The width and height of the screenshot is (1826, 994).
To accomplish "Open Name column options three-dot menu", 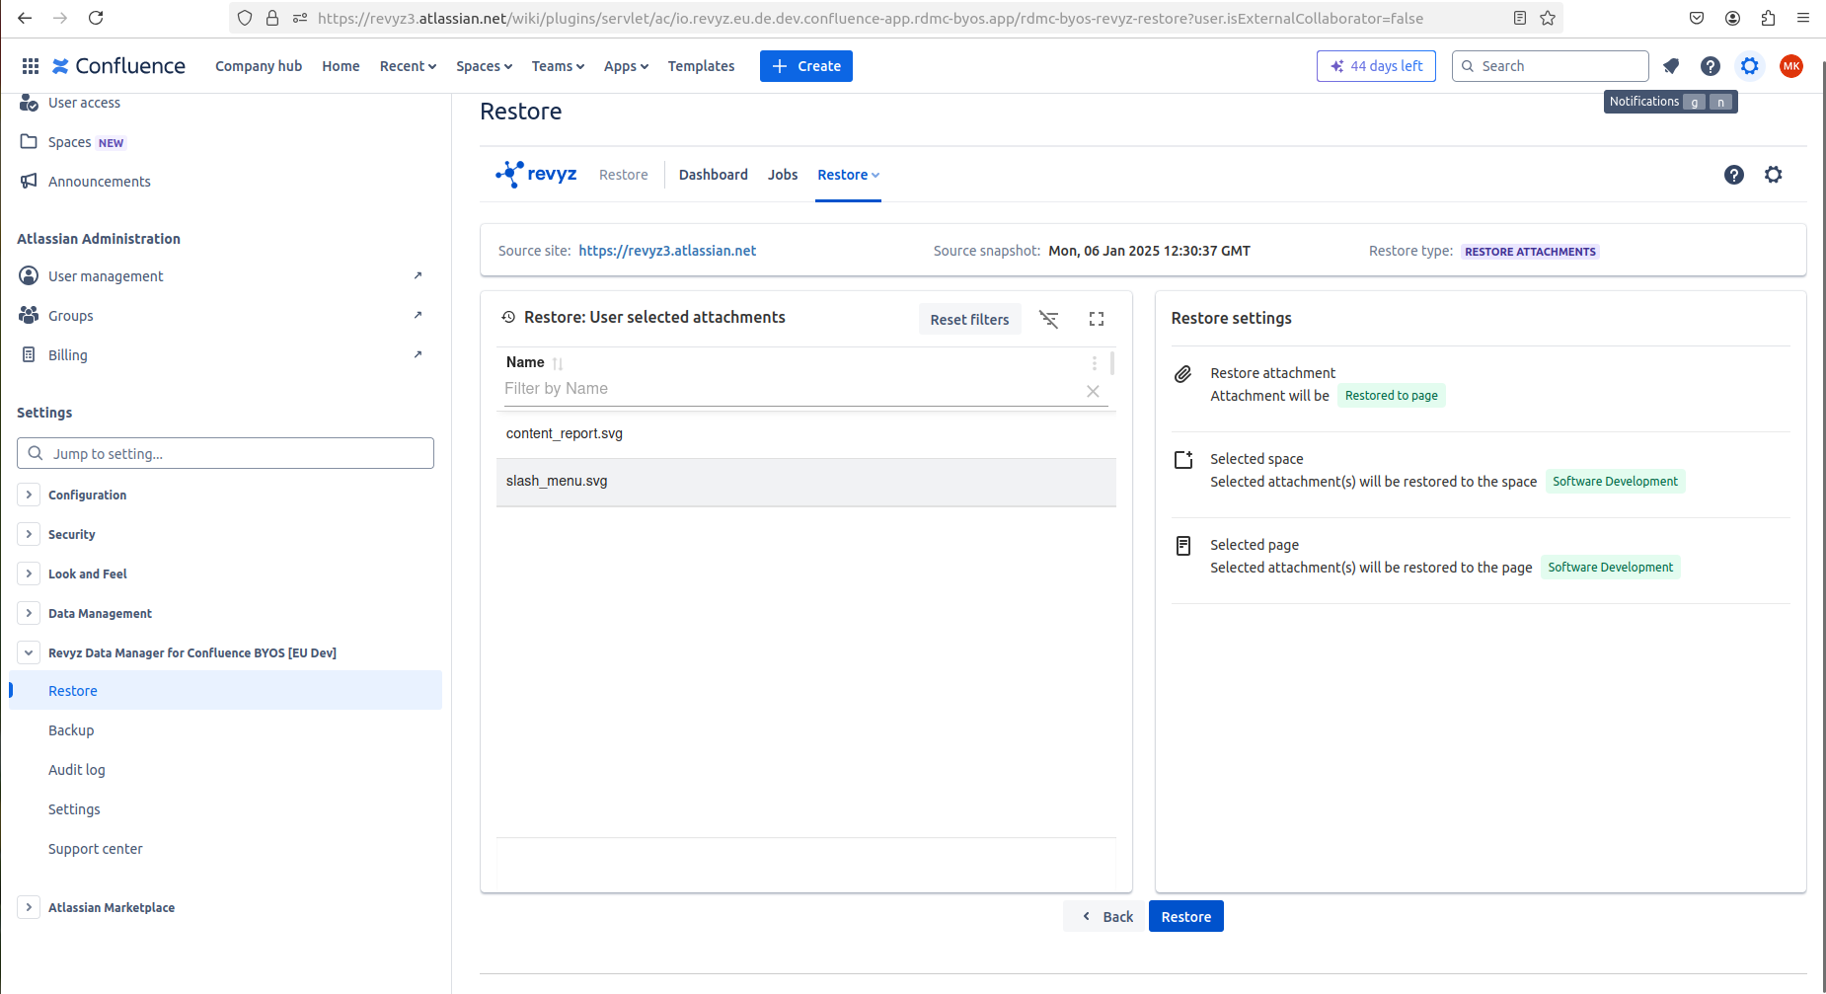I will [1094, 363].
